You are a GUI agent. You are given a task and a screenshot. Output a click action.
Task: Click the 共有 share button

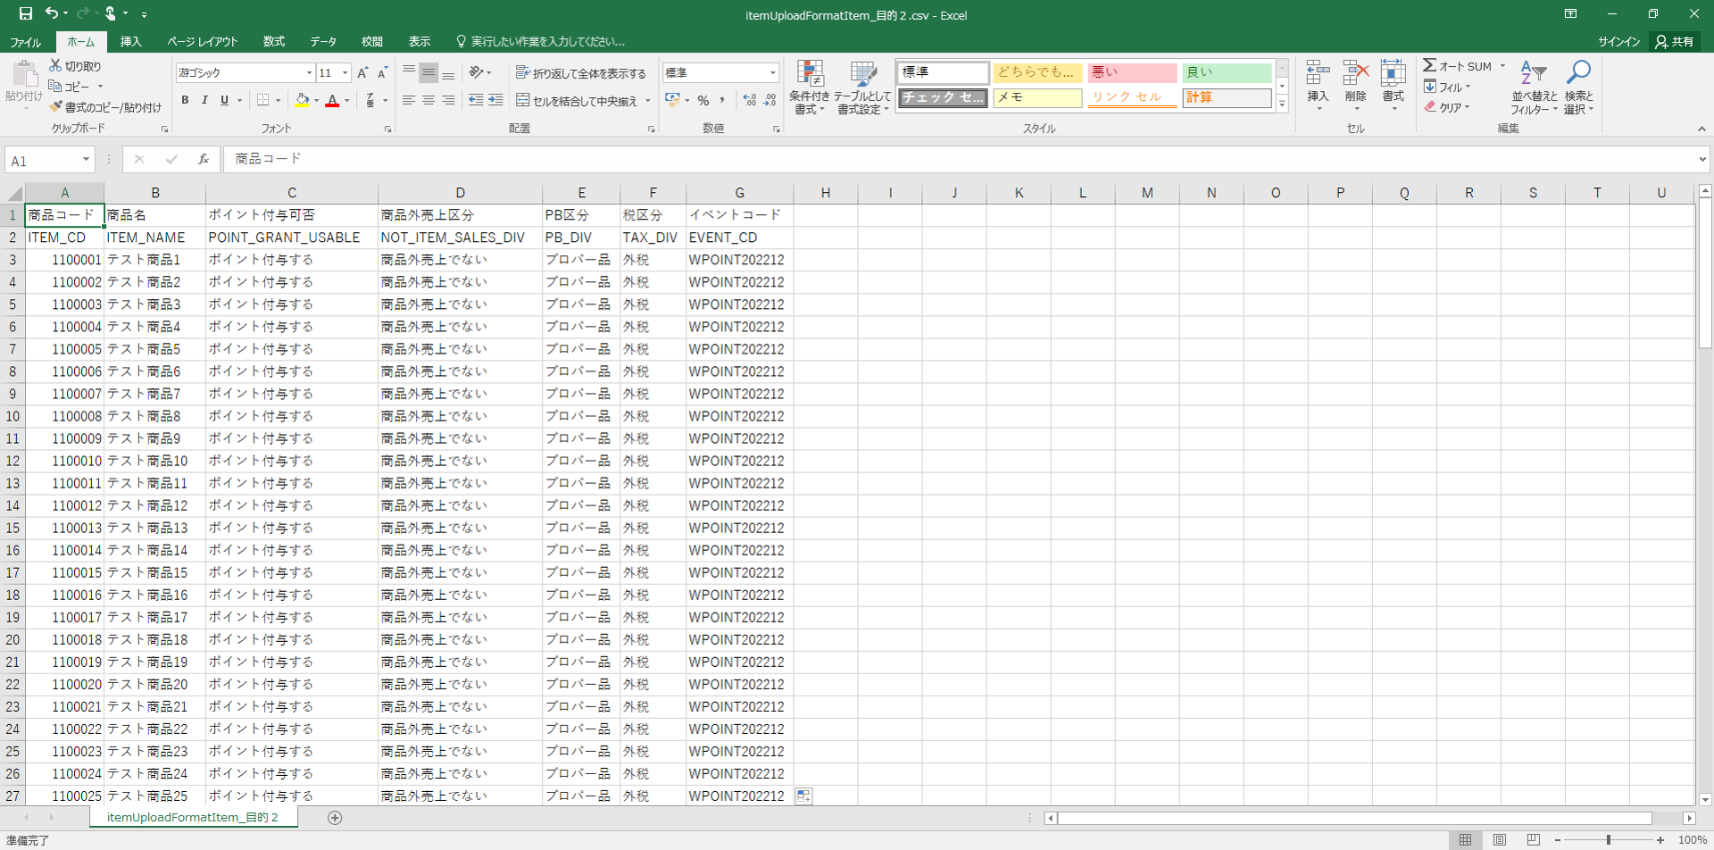[1674, 42]
